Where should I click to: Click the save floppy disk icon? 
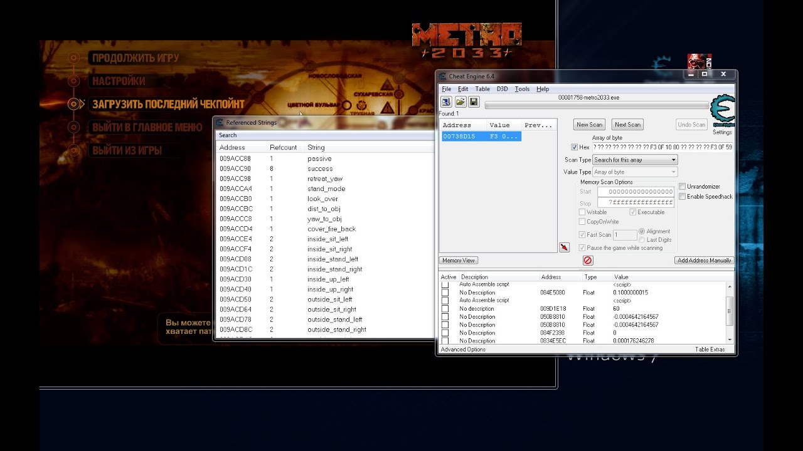(474, 101)
